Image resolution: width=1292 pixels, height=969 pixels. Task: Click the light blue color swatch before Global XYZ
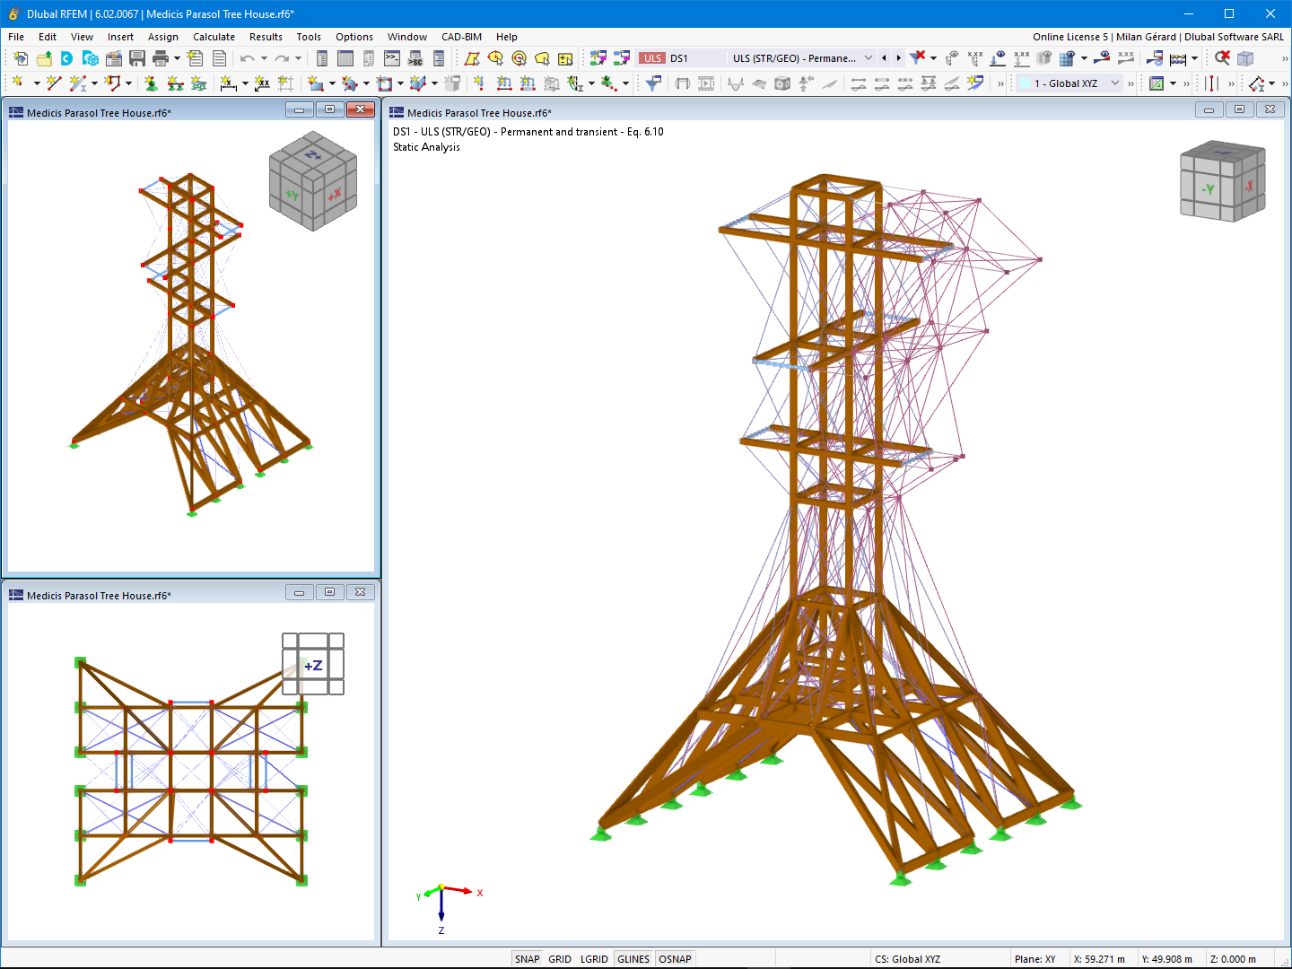point(1026,83)
